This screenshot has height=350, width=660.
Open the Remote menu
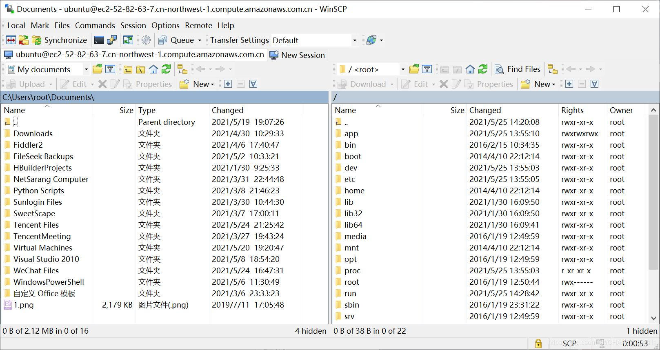pyautogui.click(x=198, y=25)
